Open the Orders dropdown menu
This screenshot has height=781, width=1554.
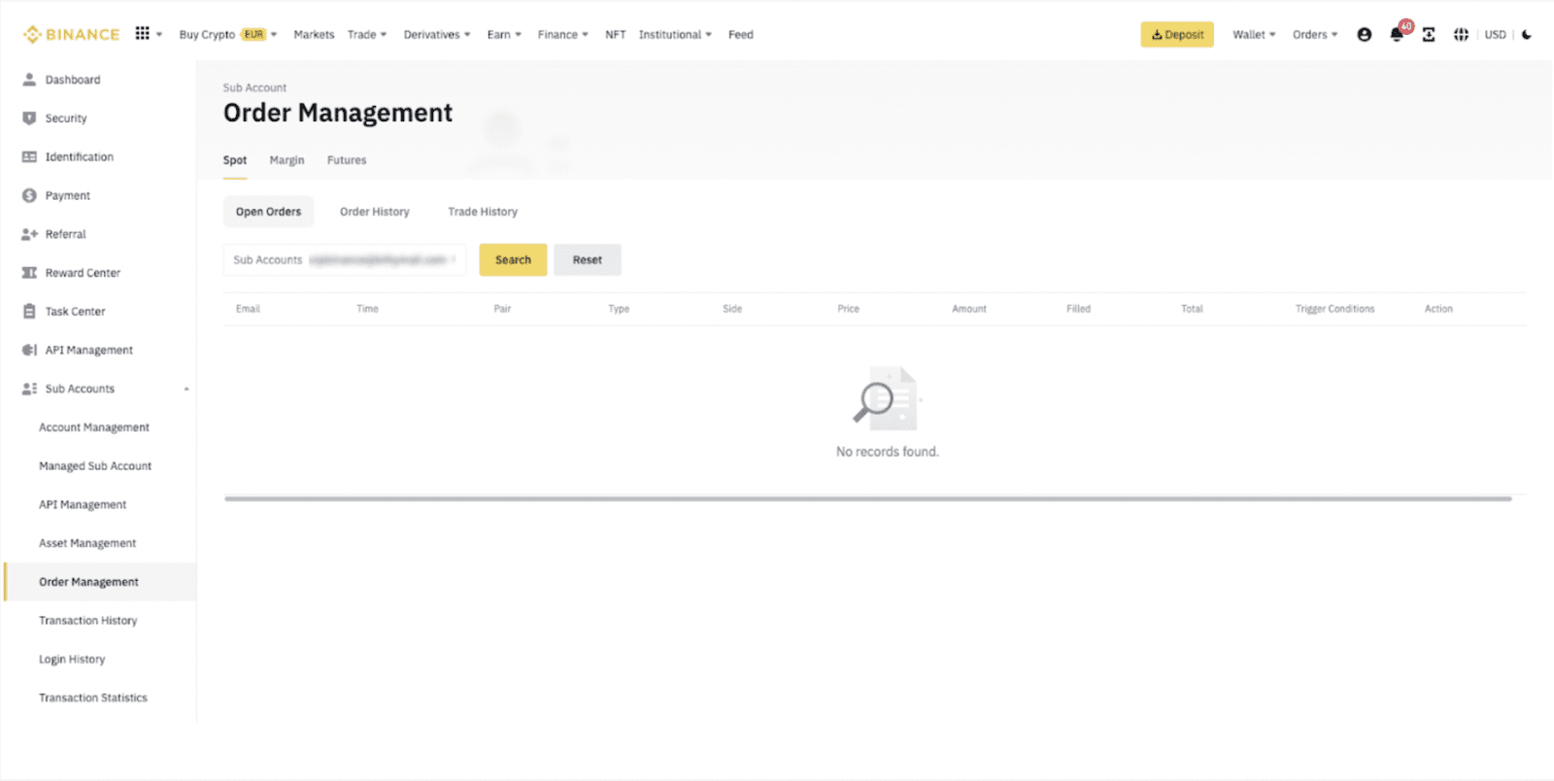point(1314,35)
